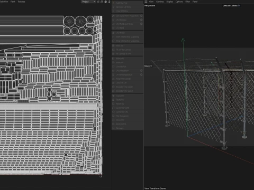Apply the Max UV command

click(127, 46)
